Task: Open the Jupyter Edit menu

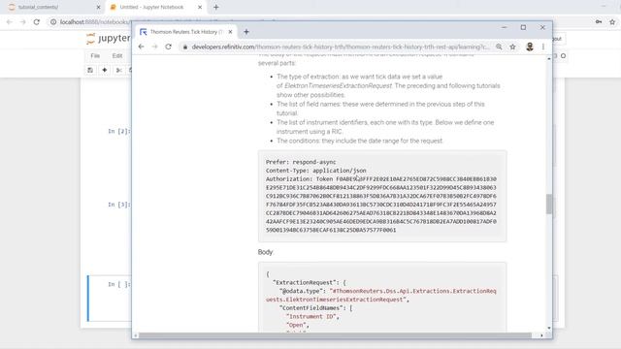Action: pos(117,56)
